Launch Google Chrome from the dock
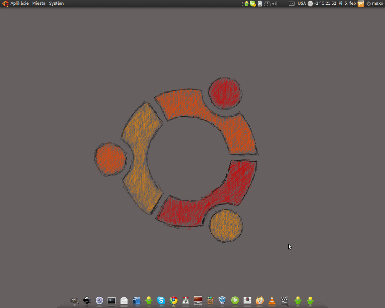This screenshot has height=308, width=385. pyautogui.click(x=173, y=300)
